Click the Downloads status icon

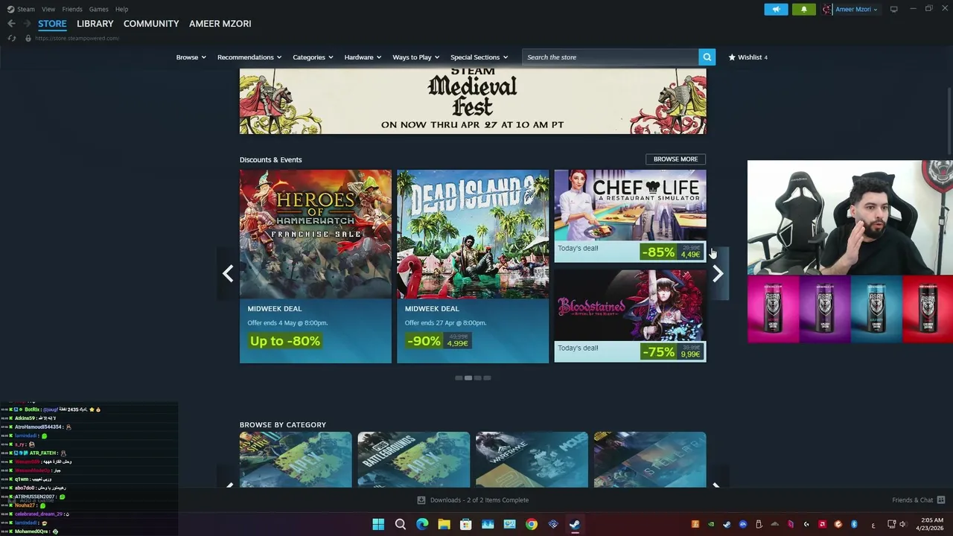click(421, 500)
